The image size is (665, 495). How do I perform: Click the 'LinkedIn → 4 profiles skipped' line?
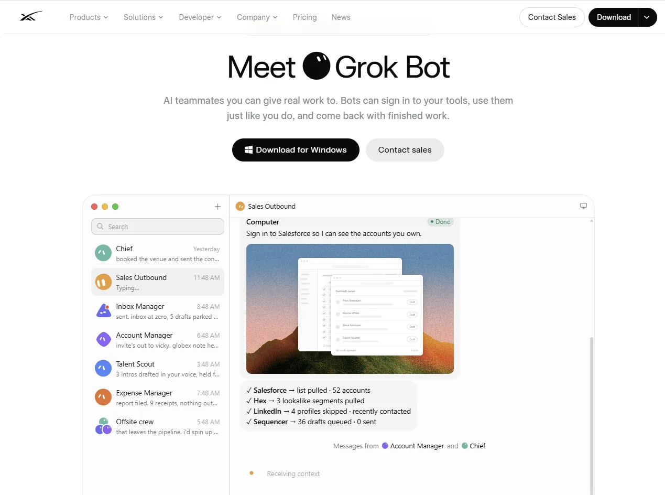(x=329, y=411)
